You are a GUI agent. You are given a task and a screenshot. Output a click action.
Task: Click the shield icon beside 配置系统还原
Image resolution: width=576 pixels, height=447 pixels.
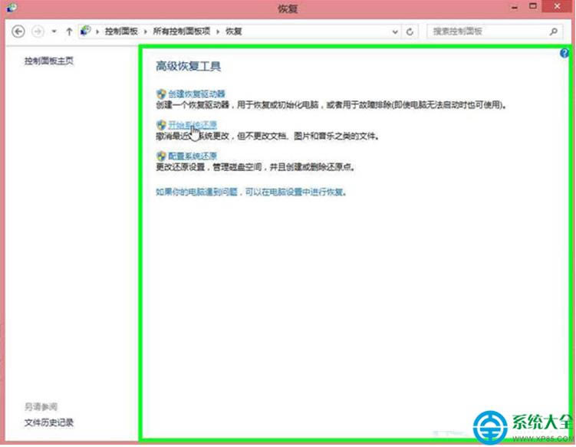point(161,156)
